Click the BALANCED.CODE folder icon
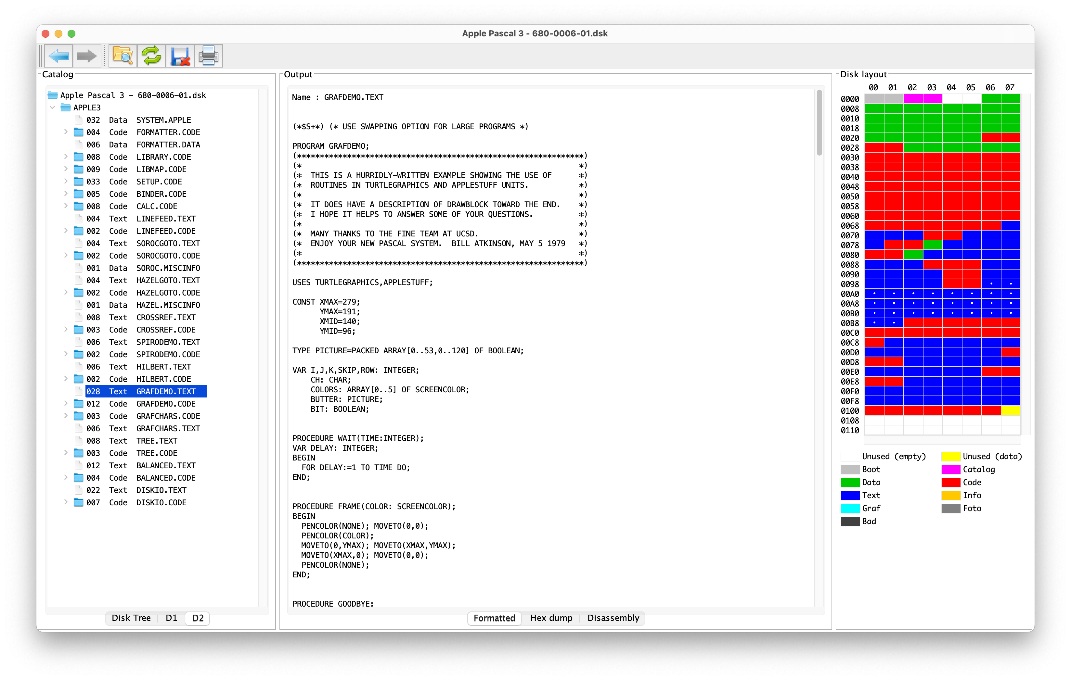This screenshot has width=1071, height=680. coord(79,478)
